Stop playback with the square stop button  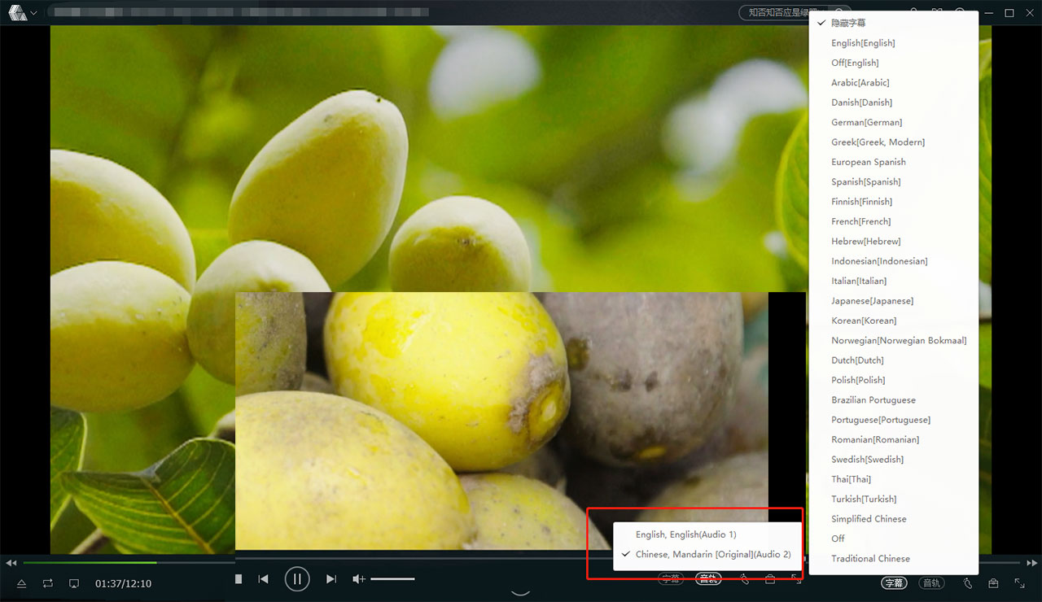[x=239, y=579]
